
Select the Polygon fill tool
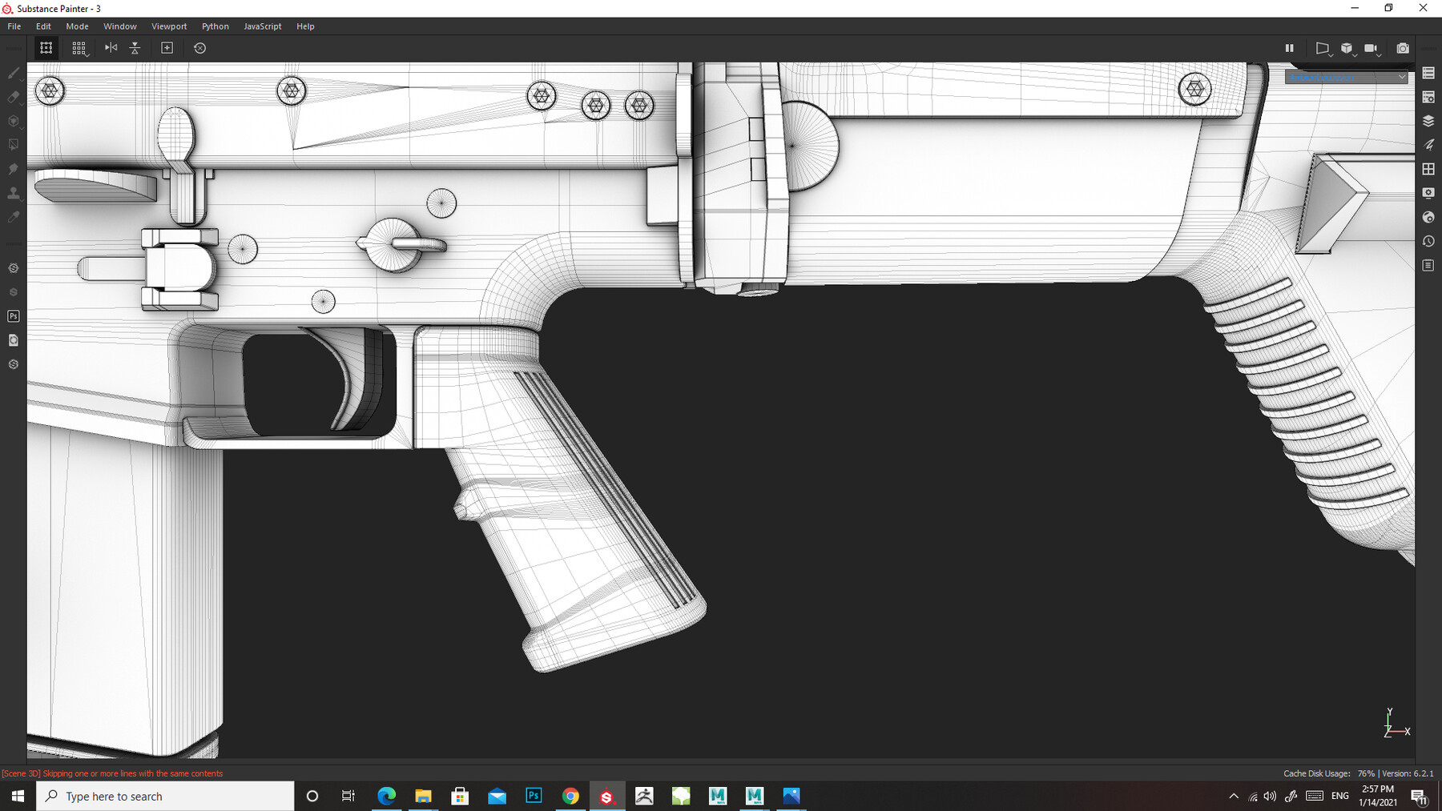(13, 144)
